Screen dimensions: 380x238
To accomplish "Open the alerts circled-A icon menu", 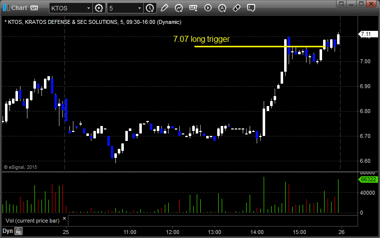I will coord(222,8).
